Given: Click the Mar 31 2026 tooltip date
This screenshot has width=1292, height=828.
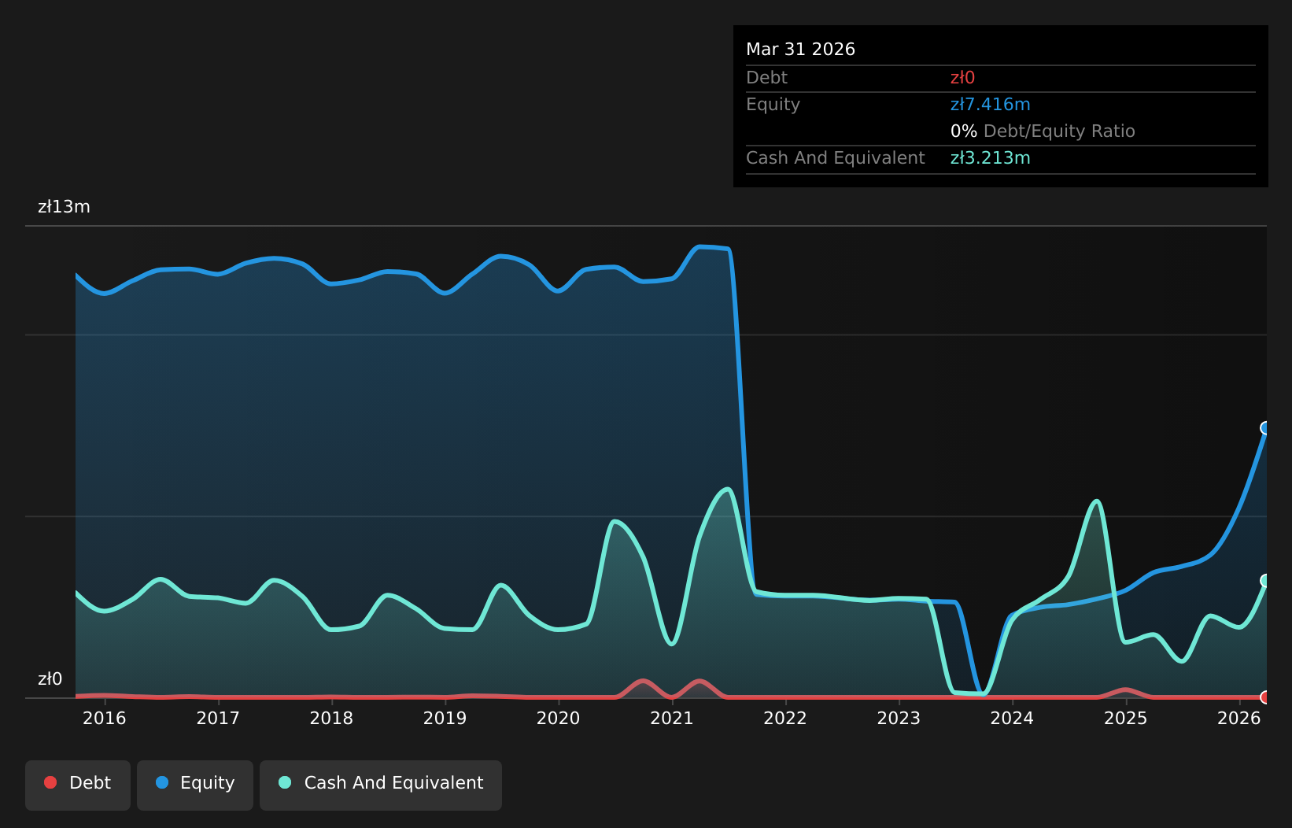Looking at the screenshot, I should click(800, 50).
